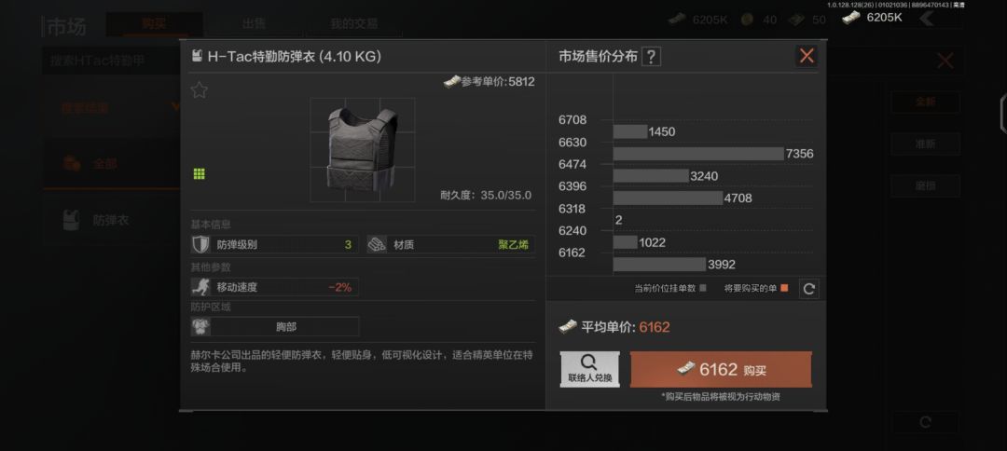
Task: Click the shield armor level icon
Action: tap(200, 244)
